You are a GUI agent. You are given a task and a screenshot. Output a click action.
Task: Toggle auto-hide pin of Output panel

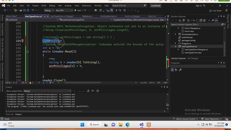[x=165, y=87]
